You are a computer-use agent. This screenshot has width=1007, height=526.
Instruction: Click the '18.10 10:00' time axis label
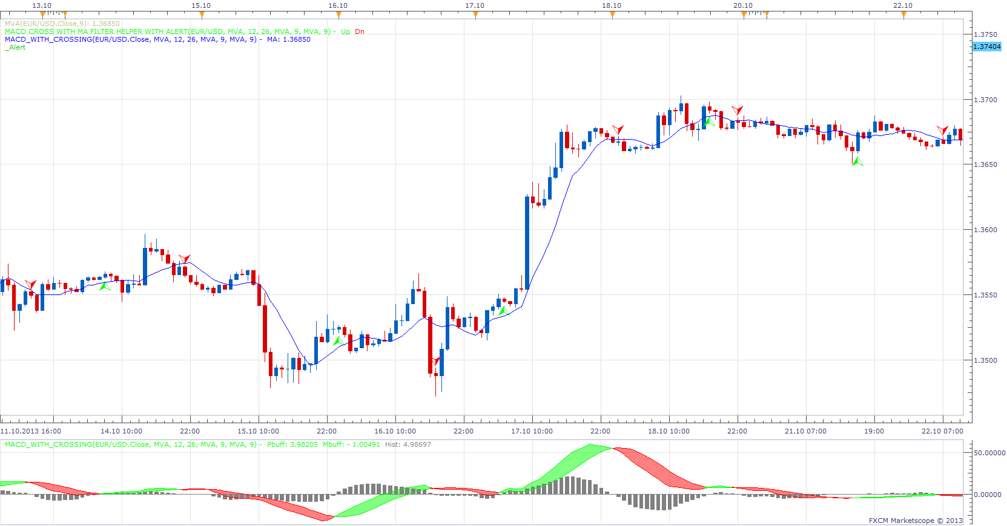pos(669,431)
